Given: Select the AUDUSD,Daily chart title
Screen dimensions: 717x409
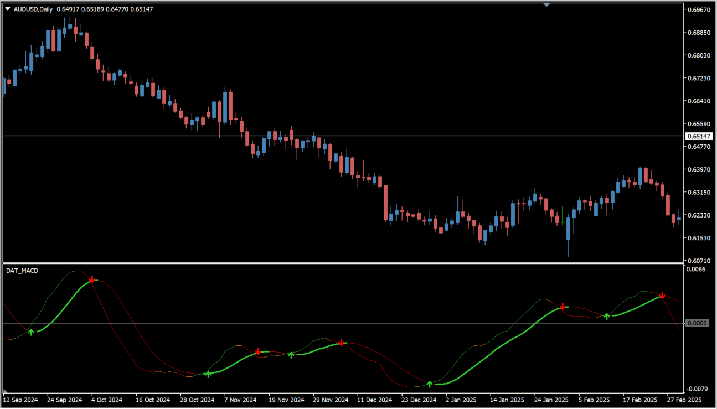Looking at the screenshot, I should [33, 9].
